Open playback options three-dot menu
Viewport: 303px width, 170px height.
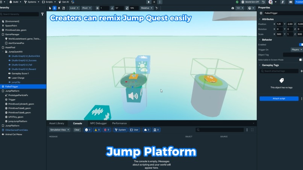160,2
